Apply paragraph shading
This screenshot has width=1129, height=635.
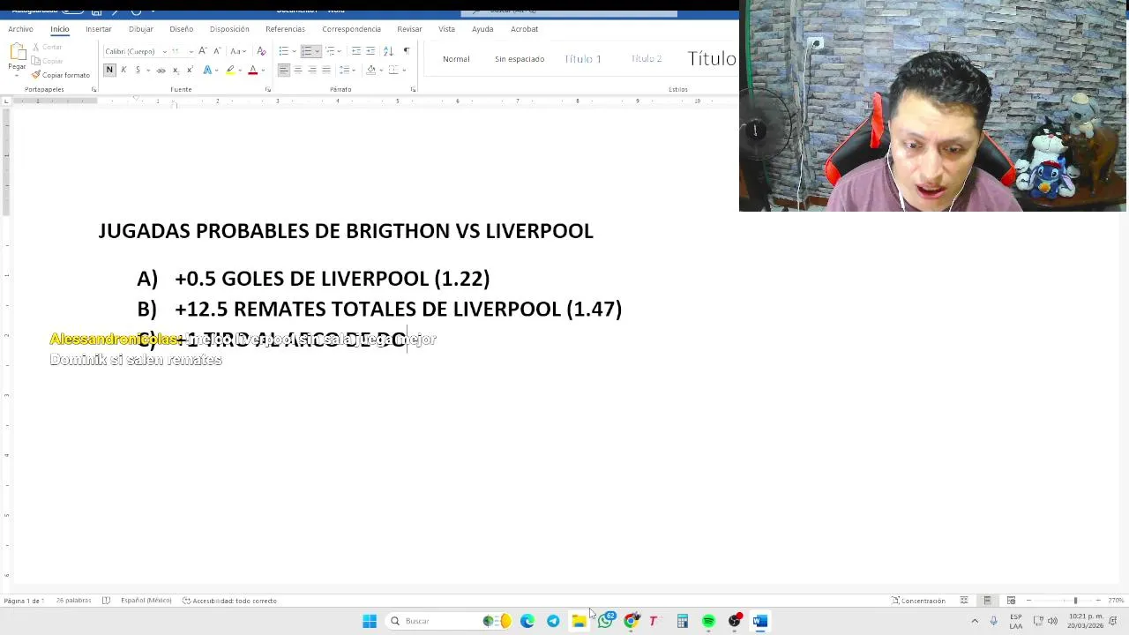(x=370, y=70)
